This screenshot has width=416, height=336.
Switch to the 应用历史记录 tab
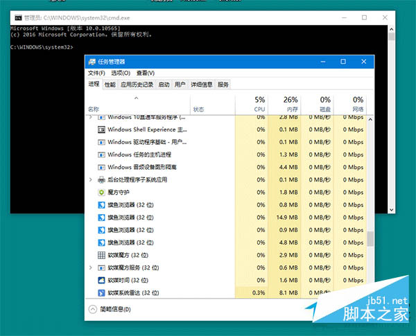(137, 85)
